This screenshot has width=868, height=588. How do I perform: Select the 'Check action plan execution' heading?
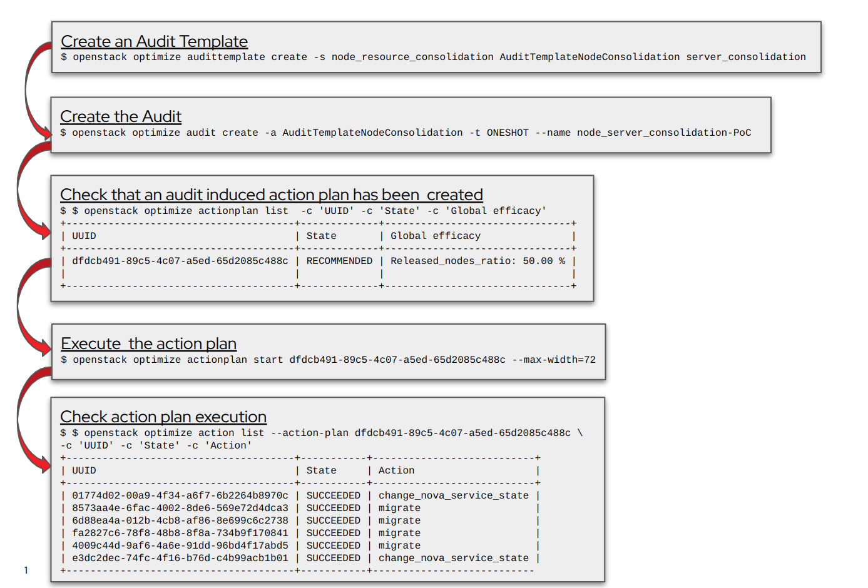point(163,417)
